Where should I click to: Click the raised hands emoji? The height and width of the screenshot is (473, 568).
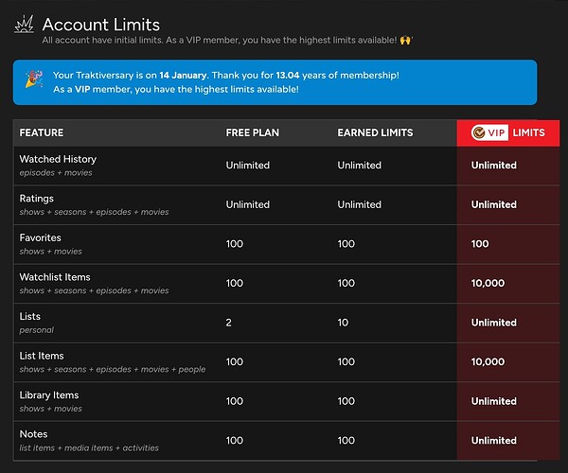(405, 40)
